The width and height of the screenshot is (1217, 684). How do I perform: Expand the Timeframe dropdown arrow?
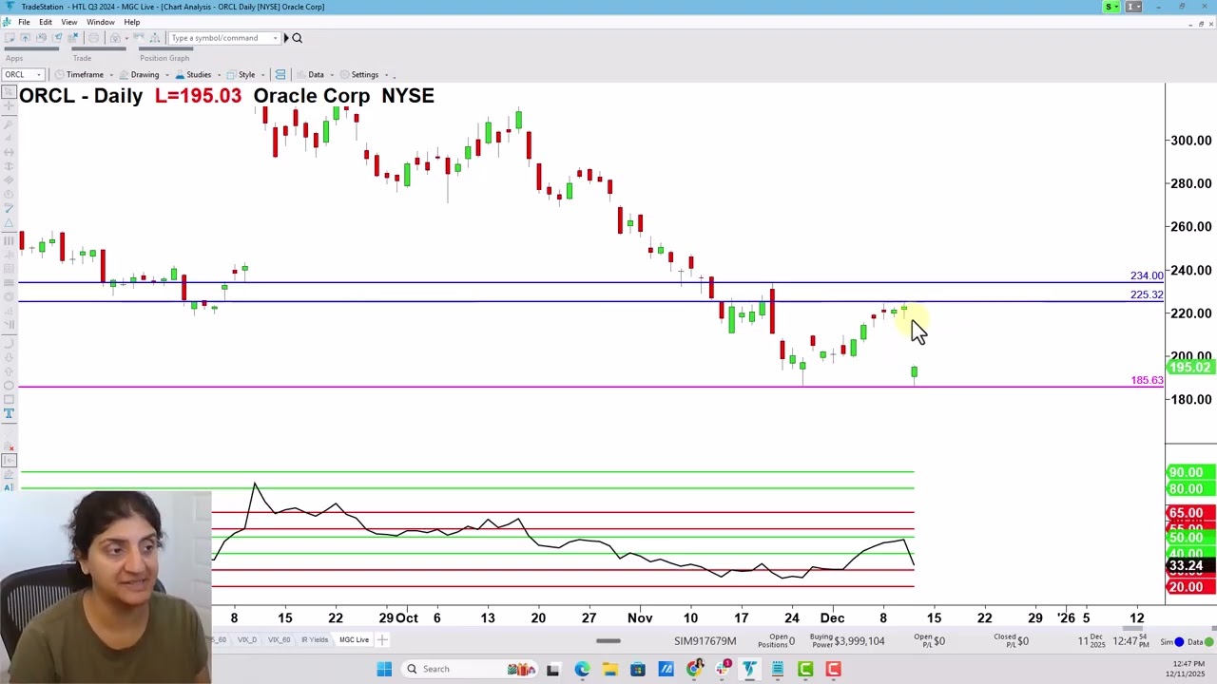110,75
